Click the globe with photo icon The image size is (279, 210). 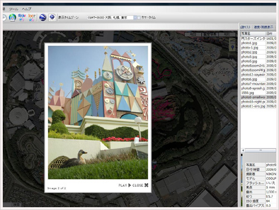click(12, 17)
